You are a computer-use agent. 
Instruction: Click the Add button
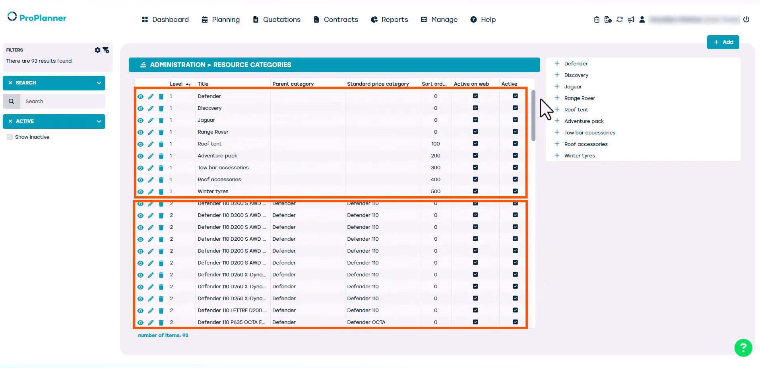click(723, 42)
